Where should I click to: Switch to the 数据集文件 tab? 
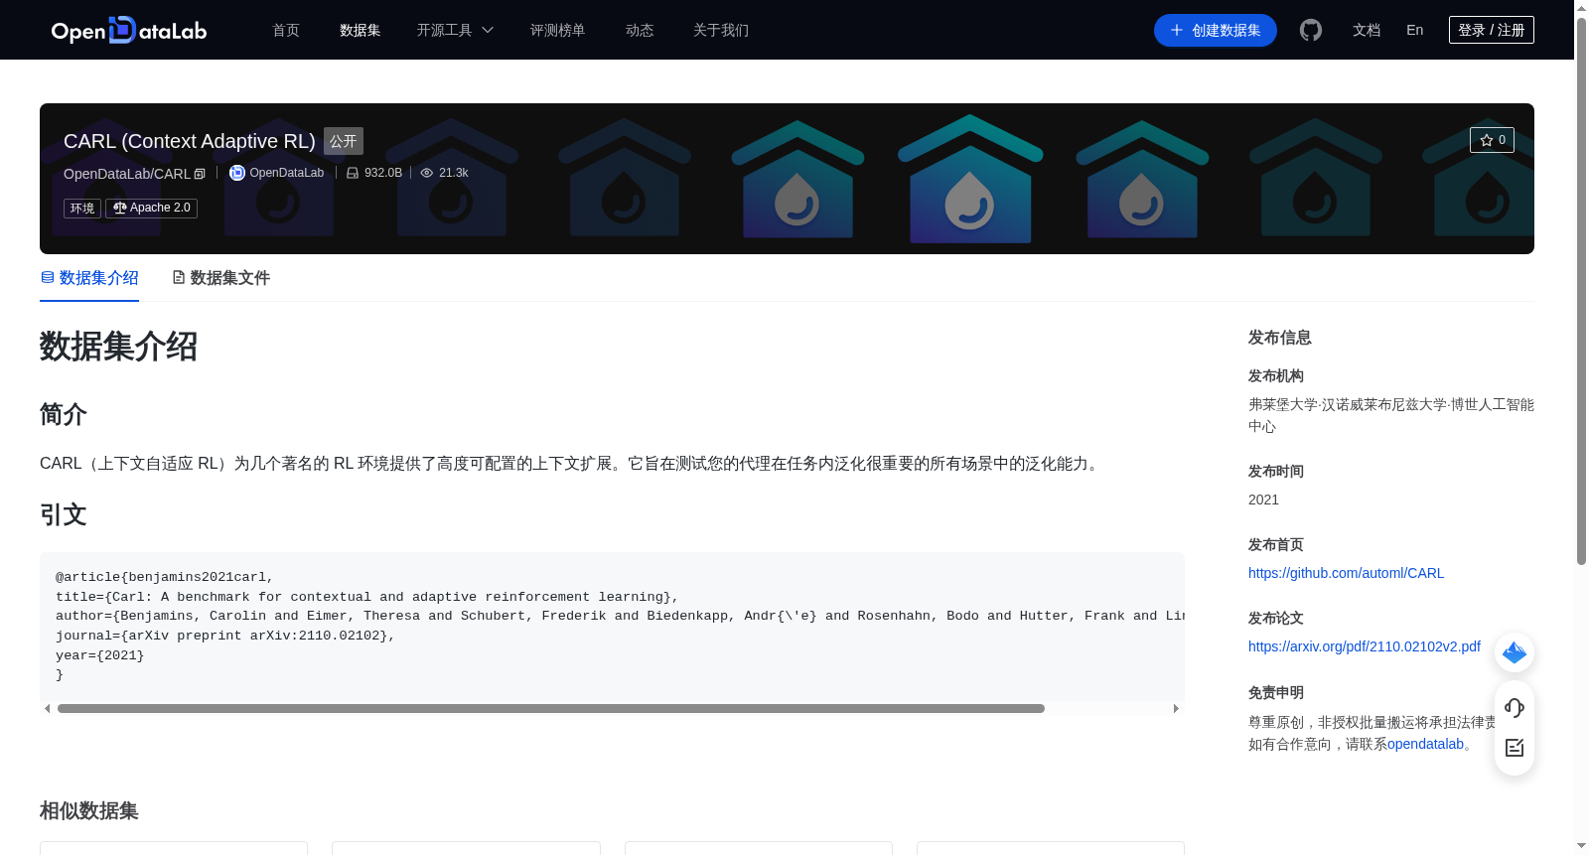point(220,278)
